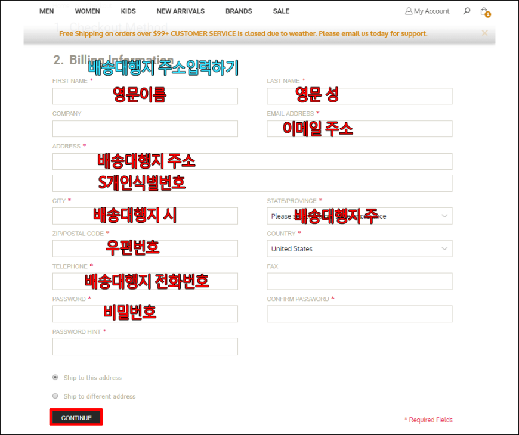The width and height of the screenshot is (519, 435).
Task: Open the MEN menu
Action: click(x=47, y=11)
